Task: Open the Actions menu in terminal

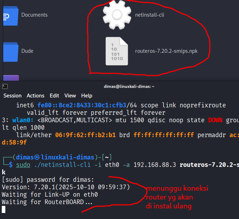Action: coord(36,96)
